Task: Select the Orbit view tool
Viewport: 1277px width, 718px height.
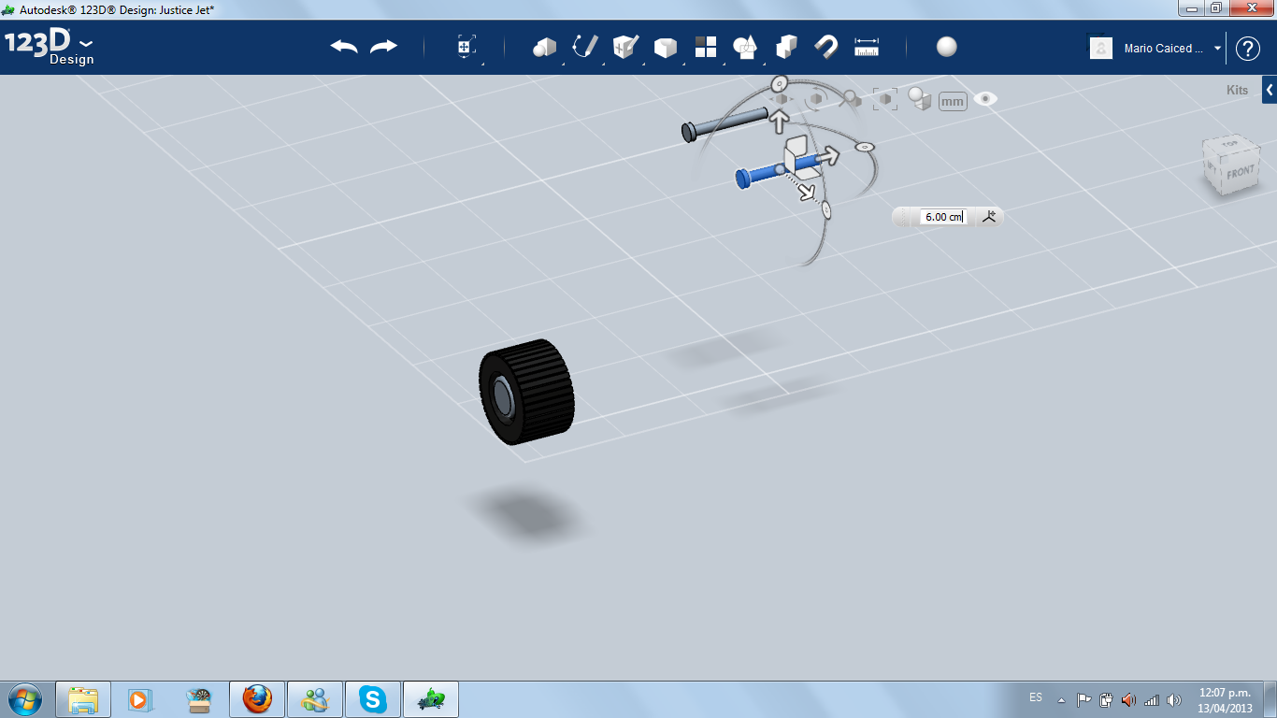Action: coord(815,98)
